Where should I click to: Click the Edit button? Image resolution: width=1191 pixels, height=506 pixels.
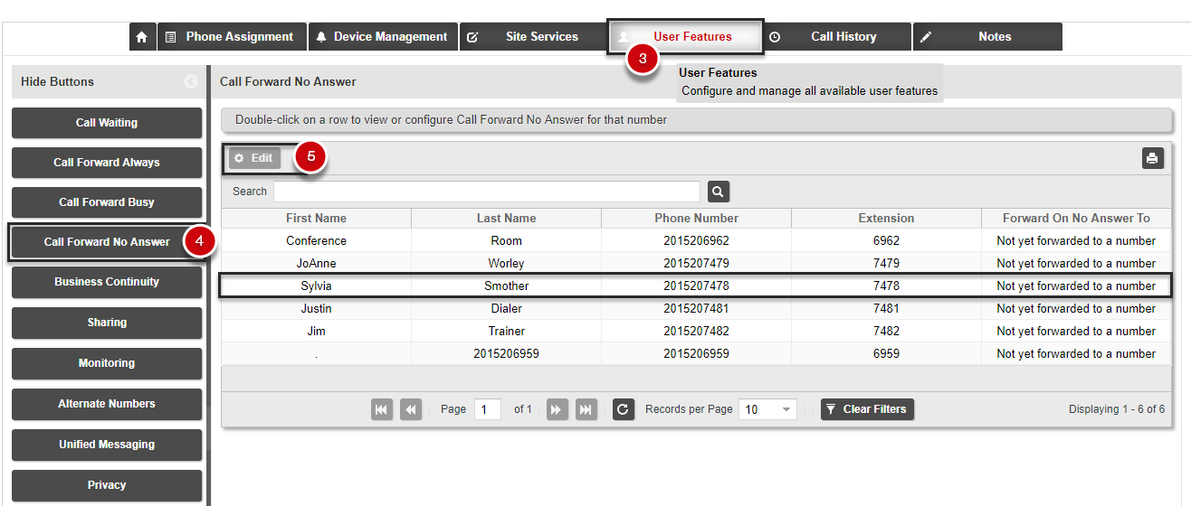click(254, 158)
